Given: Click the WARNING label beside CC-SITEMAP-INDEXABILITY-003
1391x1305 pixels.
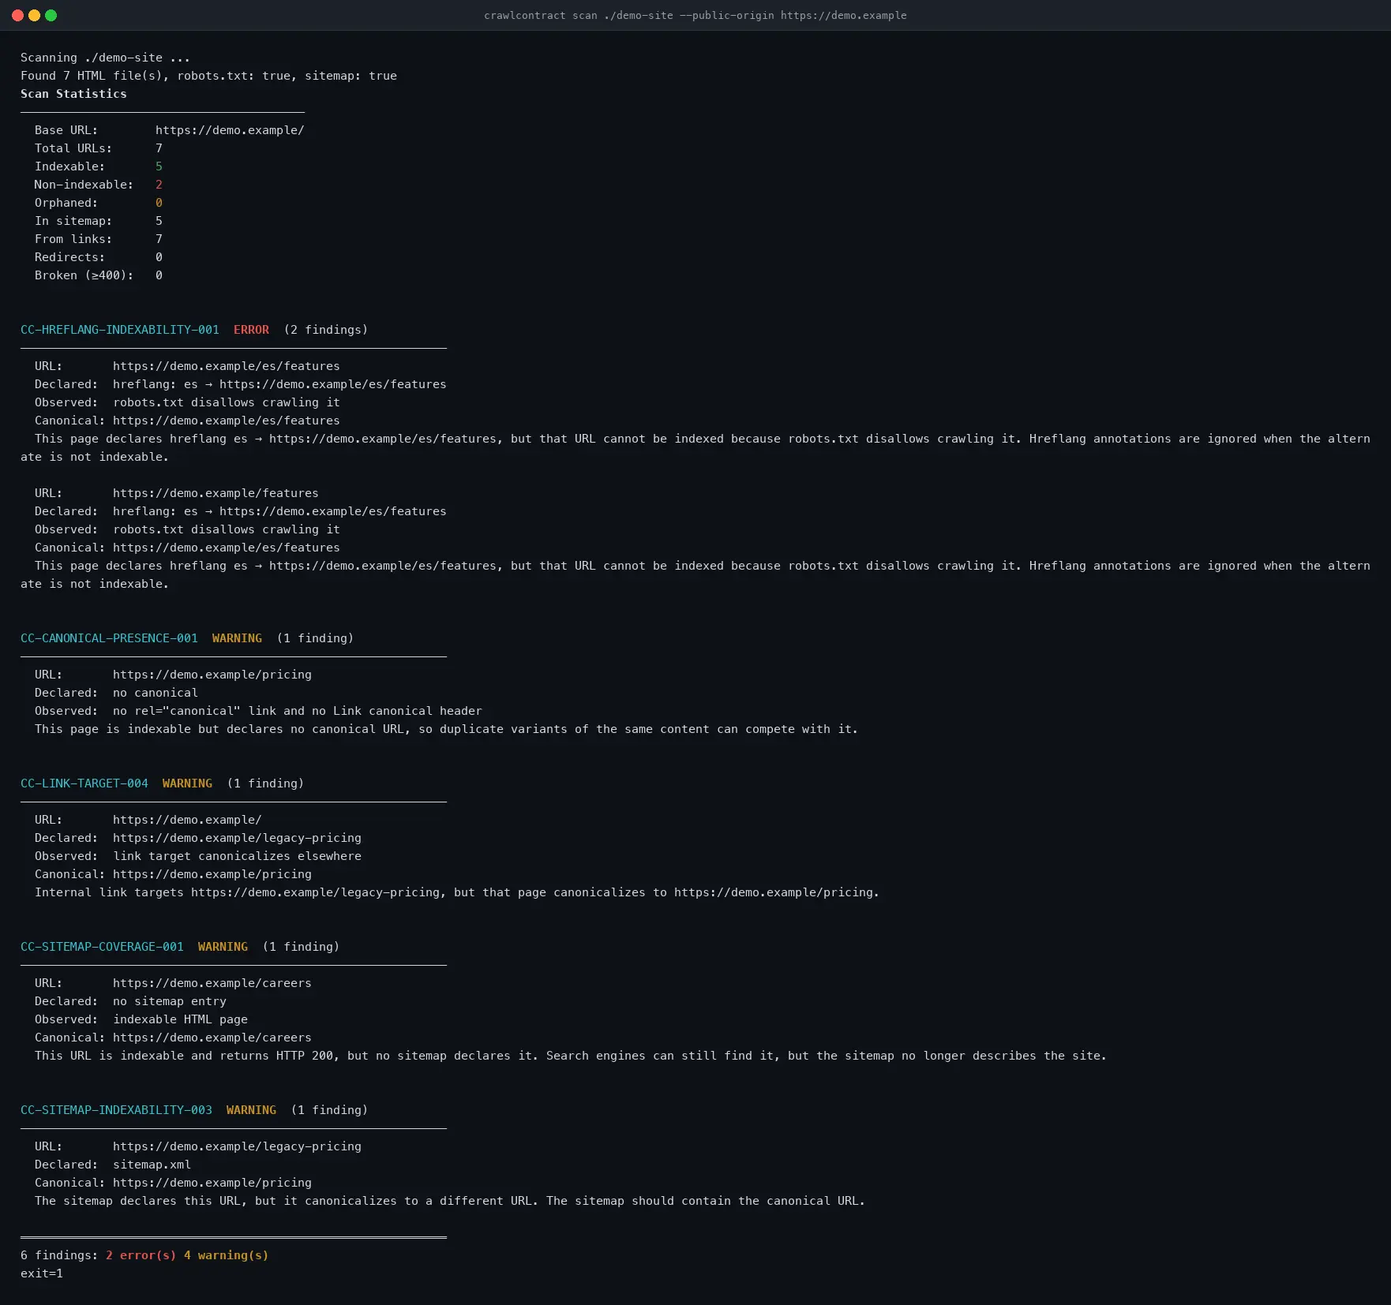Looking at the screenshot, I should tap(251, 1110).
